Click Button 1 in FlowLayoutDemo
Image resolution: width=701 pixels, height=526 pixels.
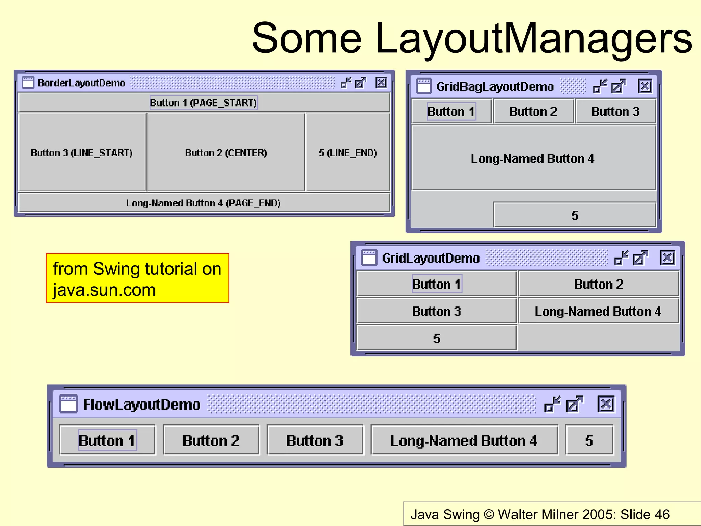pyautogui.click(x=107, y=440)
